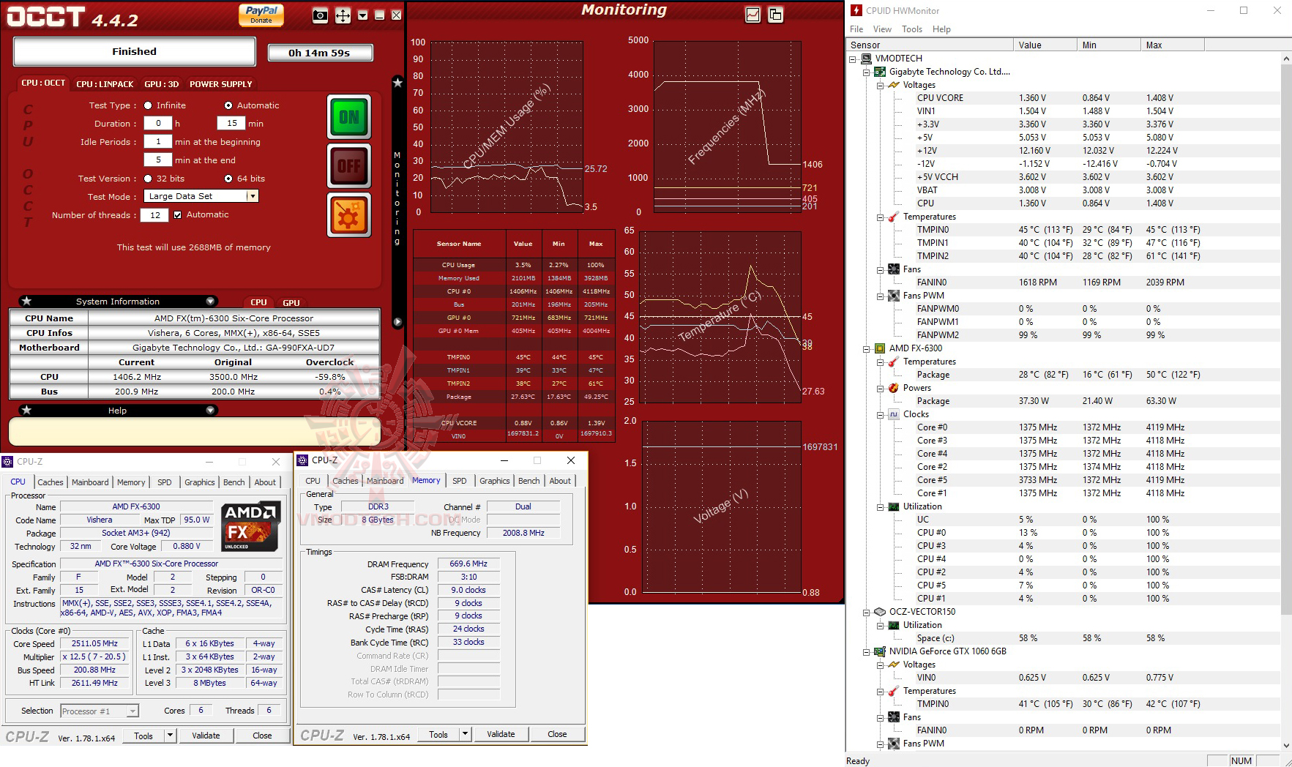
Task: Click HWMonitor scrollbar down arrow
Action: [x=1286, y=746]
